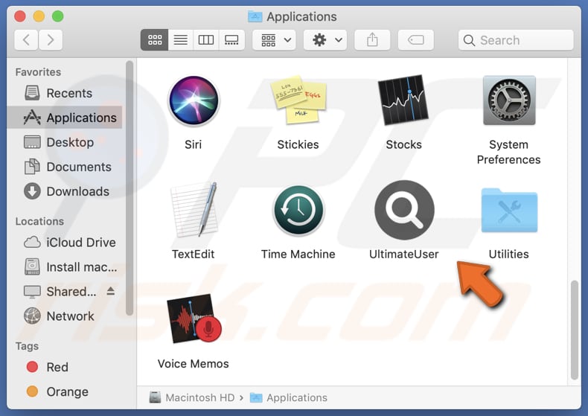Filter by the Red tag
588x416 pixels.
65,367
